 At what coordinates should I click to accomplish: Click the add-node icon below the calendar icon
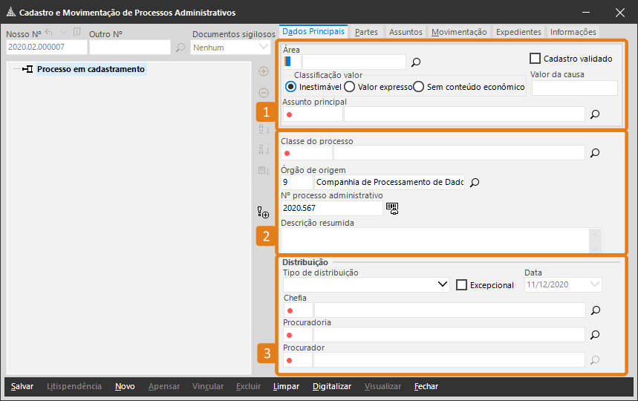pyautogui.click(x=264, y=212)
